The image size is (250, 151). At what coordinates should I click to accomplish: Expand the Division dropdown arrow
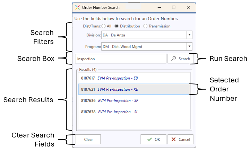pyautogui.click(x=189, y=35)
